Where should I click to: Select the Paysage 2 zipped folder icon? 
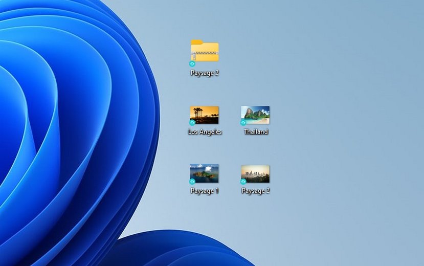click(x=205, y=51)
